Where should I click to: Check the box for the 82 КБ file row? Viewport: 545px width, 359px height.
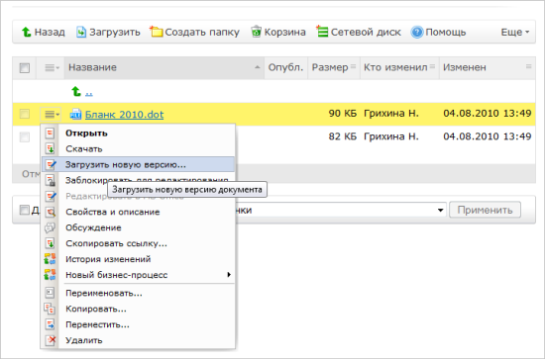click(x=25, y=137)
